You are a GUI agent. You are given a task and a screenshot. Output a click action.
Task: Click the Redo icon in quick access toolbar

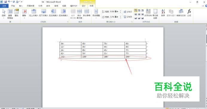tap(13, 2)
